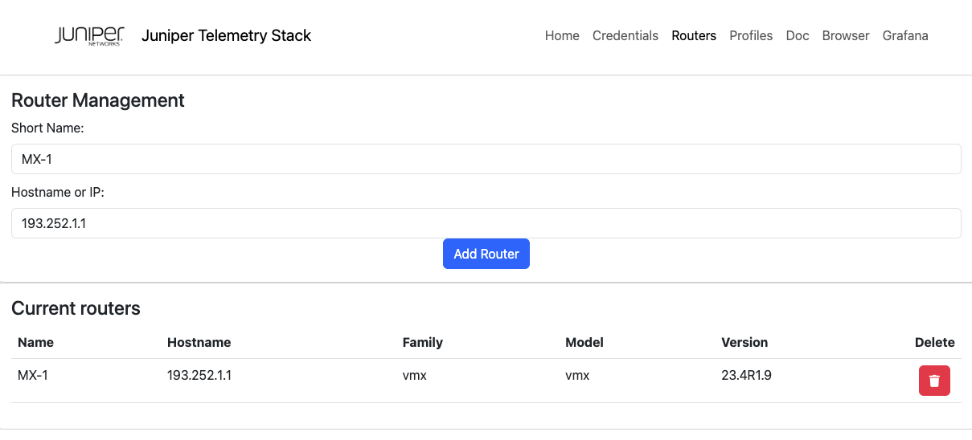The image size is (972, 440).
Task: Open the Home page
Action: coord(562,36)
